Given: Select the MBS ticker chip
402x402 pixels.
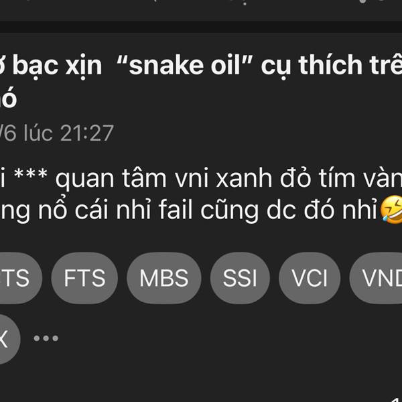Looking at the screenshot, I should (164, 278).
